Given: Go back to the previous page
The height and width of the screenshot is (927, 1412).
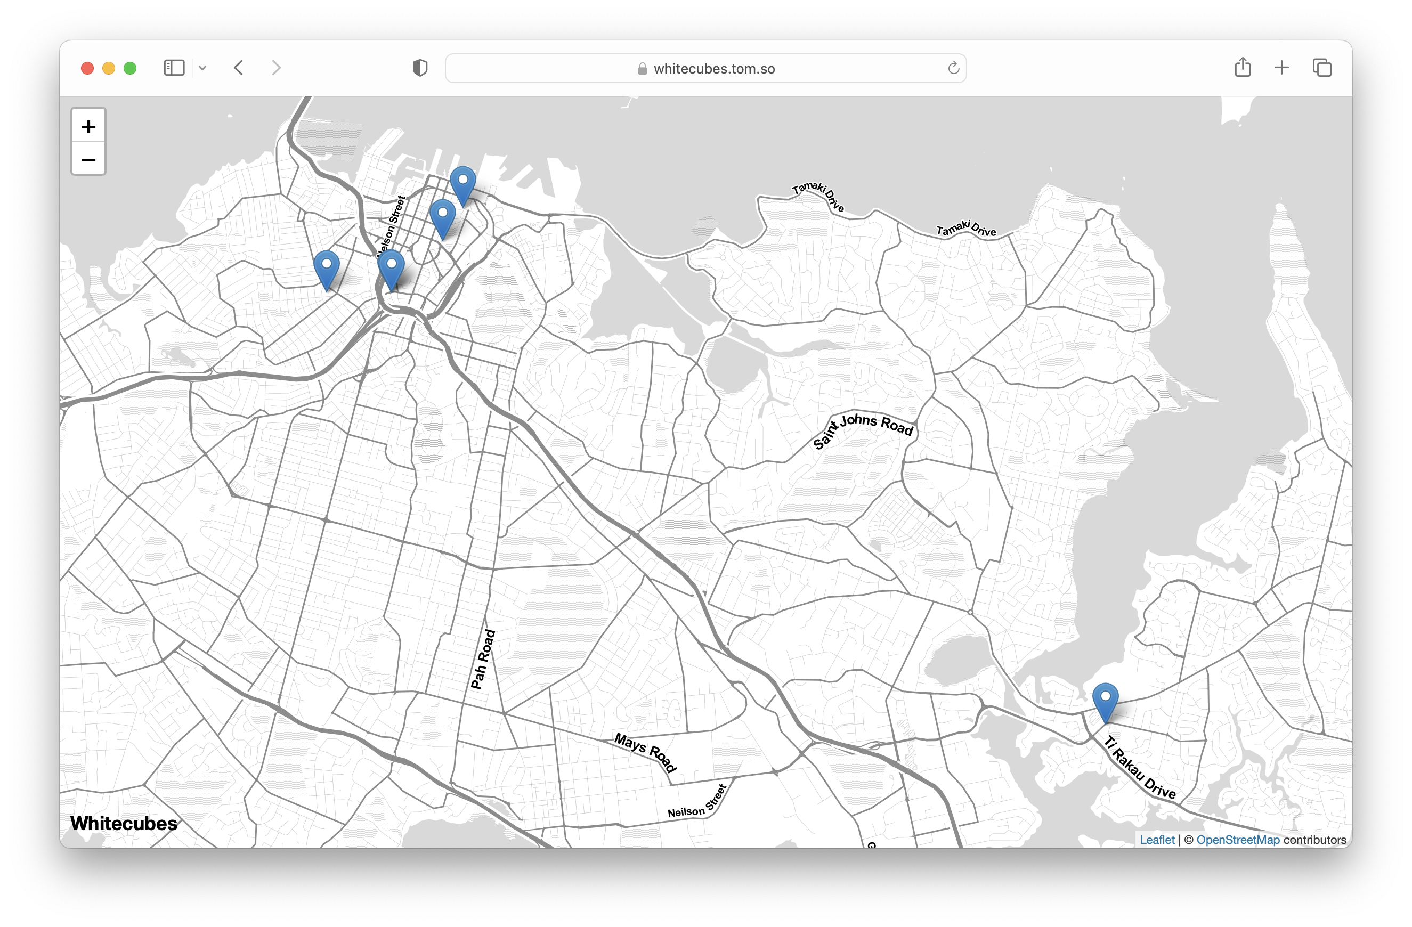Looking at the screenshot, I should pyautogui.click(x=239, y=68).
